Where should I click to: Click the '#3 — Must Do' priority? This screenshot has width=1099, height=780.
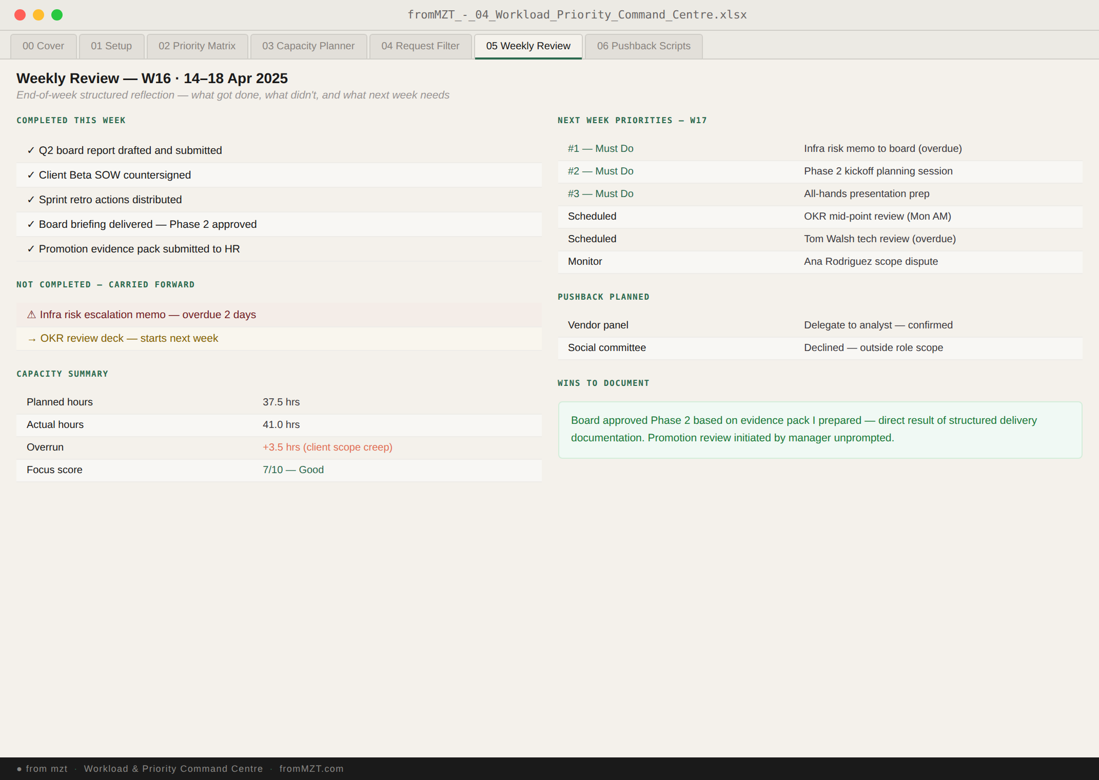600,194
